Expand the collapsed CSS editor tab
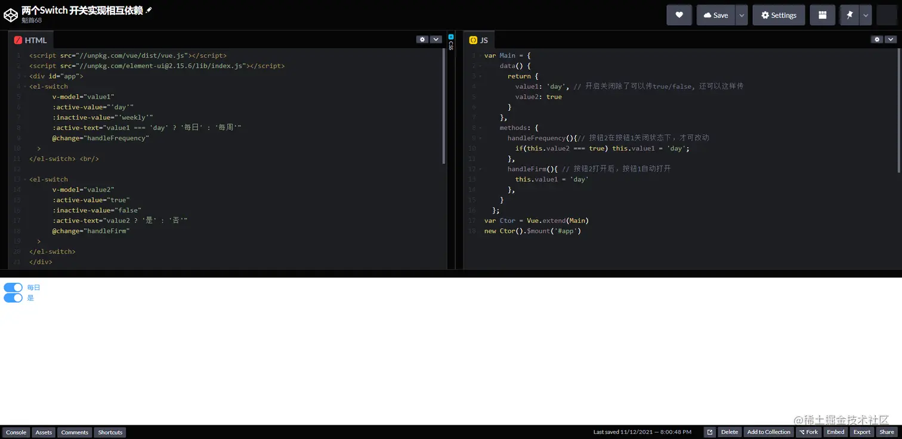The width and height of the screenshot is (902, 439). click(451, 42)
